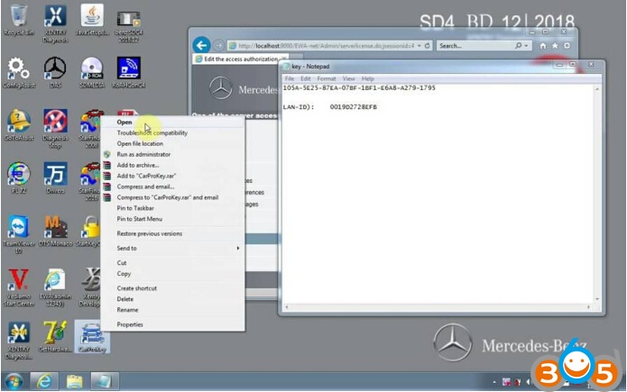627x392 pixels.
Task: Open the GoToAssist desktop icon
Action: coord(18,125)
